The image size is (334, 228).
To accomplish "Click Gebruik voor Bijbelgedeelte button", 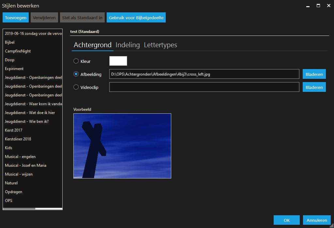I will point(136,18).
